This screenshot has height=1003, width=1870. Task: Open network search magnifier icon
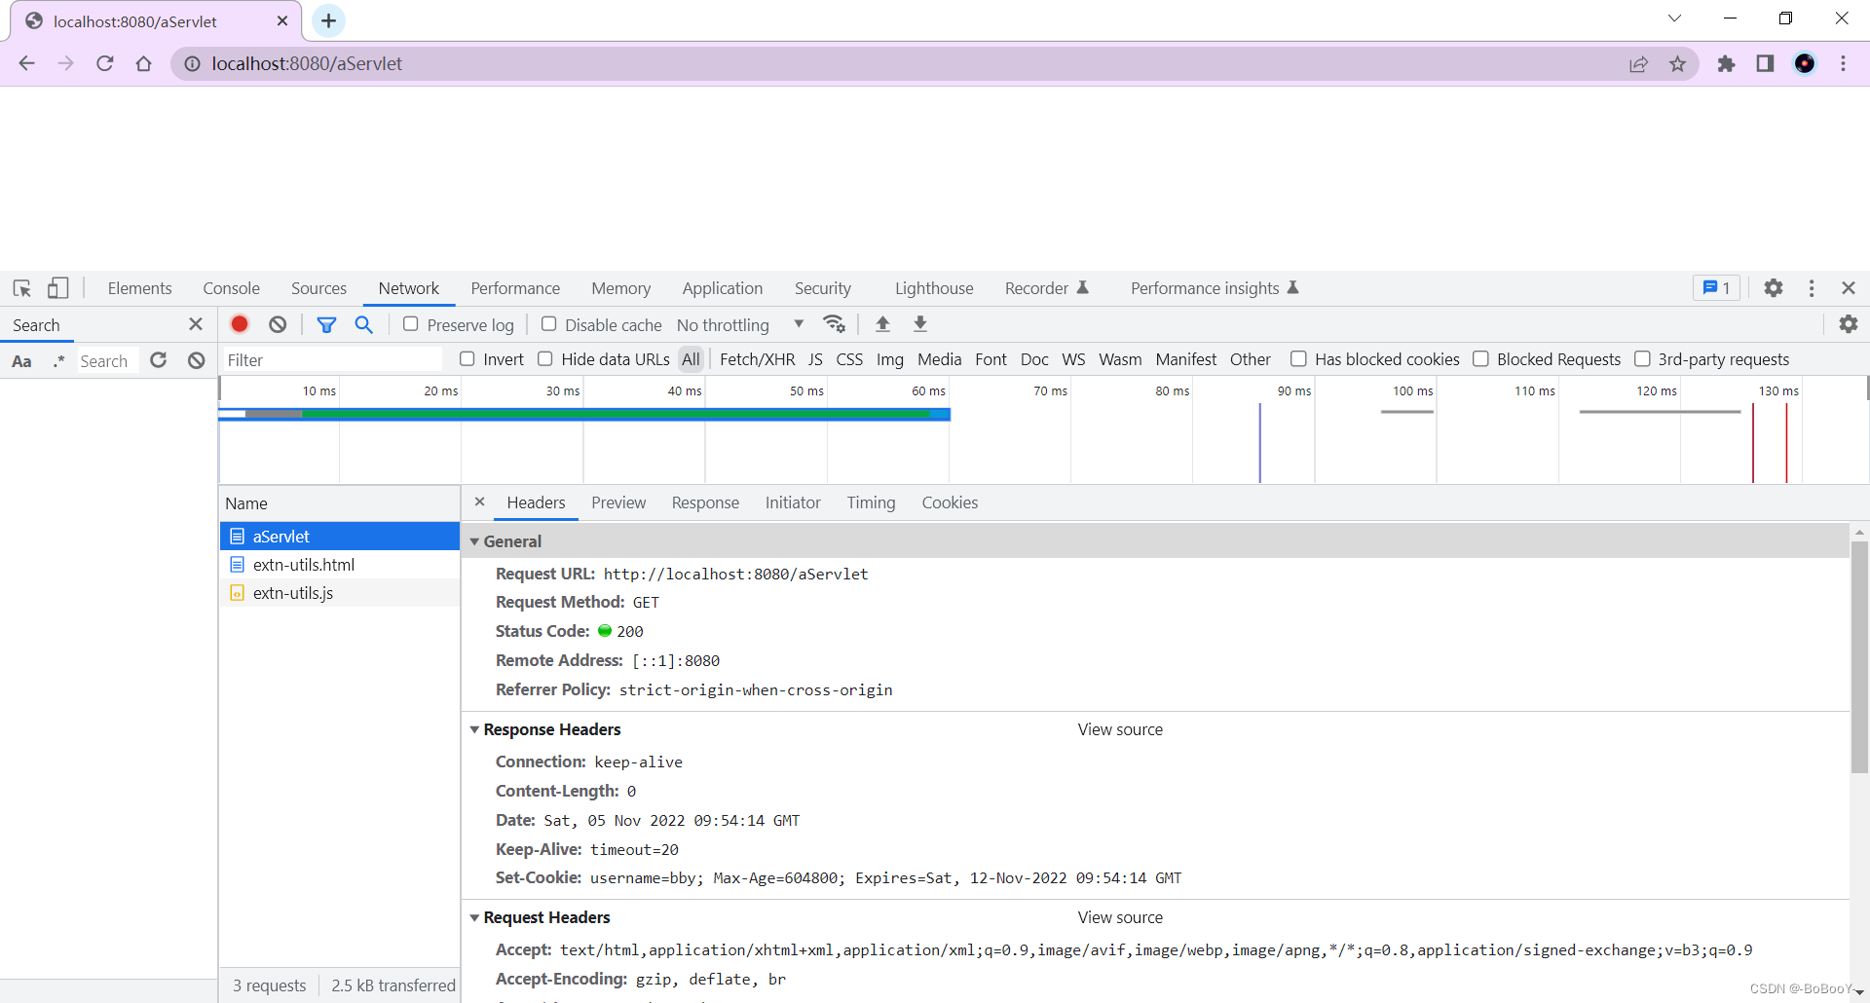click(x=363, y=324)
